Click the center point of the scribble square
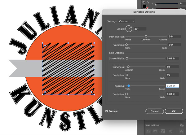Viewport: 186px width, 135px height. tap(68, 69)
